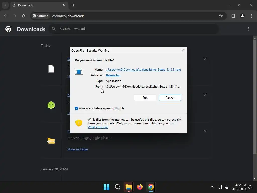Close the security warning dialog with X

click(183, 50)
